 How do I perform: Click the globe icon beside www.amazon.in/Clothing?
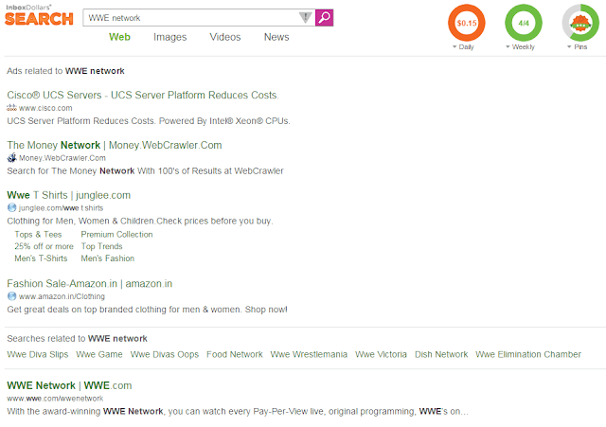click(x=12, y=296)
